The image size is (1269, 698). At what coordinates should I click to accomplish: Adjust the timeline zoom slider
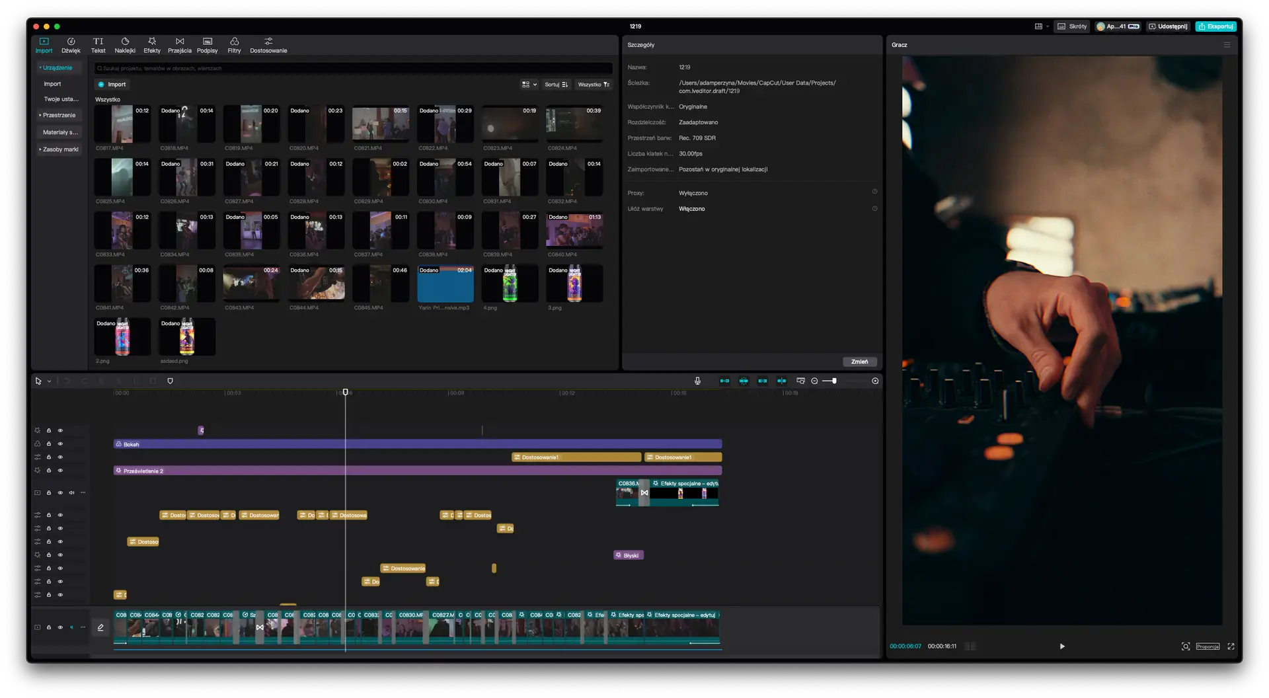coord(834,381)
